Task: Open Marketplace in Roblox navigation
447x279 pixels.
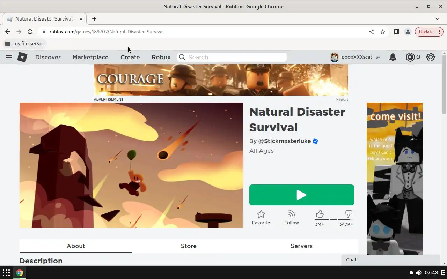Action: (x=90, y=57)
